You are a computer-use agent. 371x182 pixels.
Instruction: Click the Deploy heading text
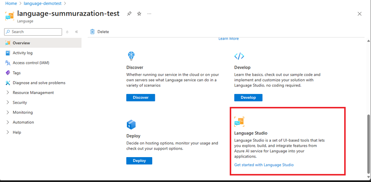tap(133, 136)
